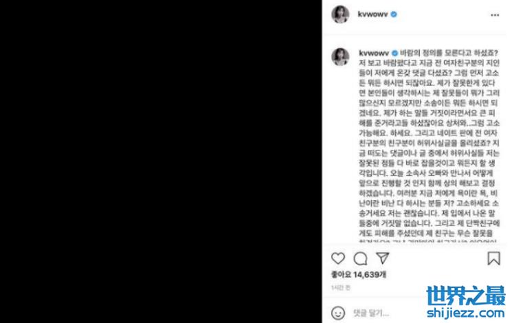The width and height of the screenshot is (512, 323).
Task: Click the cut-off last caption line
Action: coord(427,241)
